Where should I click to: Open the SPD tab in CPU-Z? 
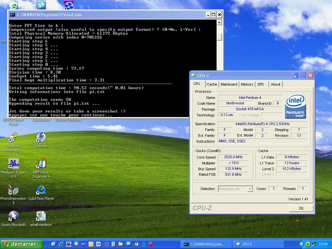tap(260, 84)
